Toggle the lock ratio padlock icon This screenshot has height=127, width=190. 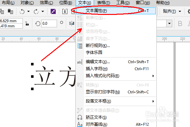[27, 23]
